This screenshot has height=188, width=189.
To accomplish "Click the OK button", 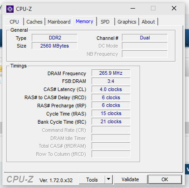I will click(165, 179).
